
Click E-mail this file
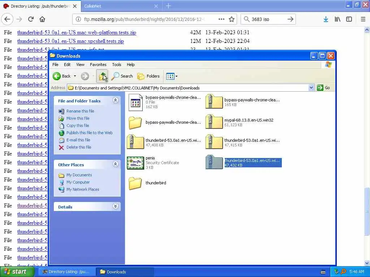(x=78, y=140)
